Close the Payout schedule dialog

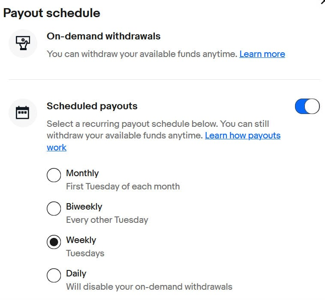click(323, 2)
